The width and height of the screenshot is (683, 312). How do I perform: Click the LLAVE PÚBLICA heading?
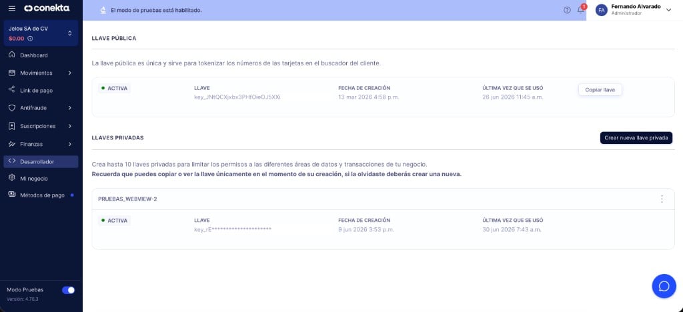(x=113, y=38)
